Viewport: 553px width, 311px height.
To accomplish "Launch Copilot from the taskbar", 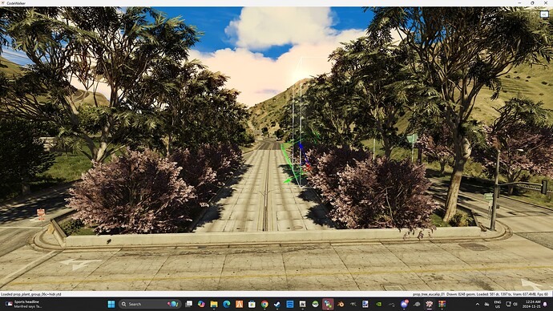I will [201, 304].
